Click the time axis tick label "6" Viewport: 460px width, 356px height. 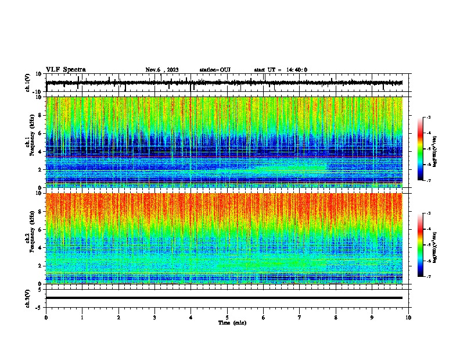coord(264,317)
